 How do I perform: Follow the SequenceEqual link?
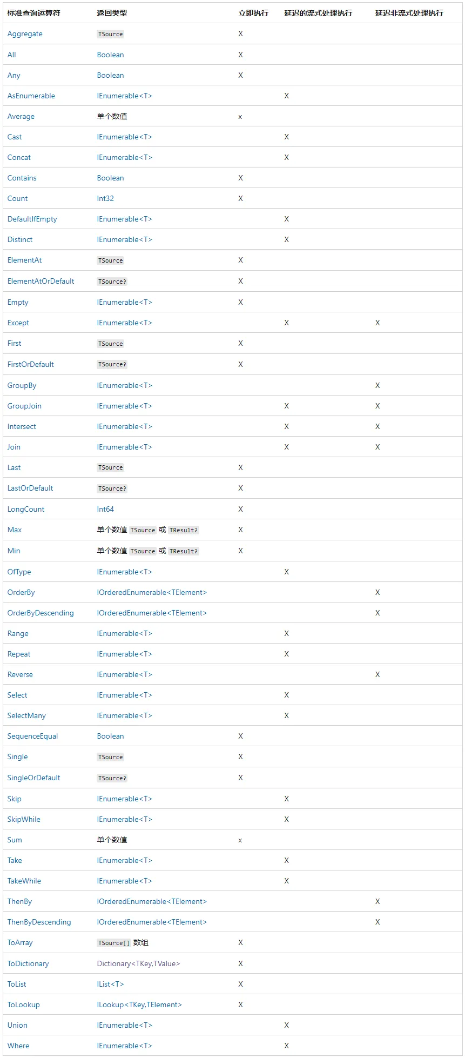(32, 736)
